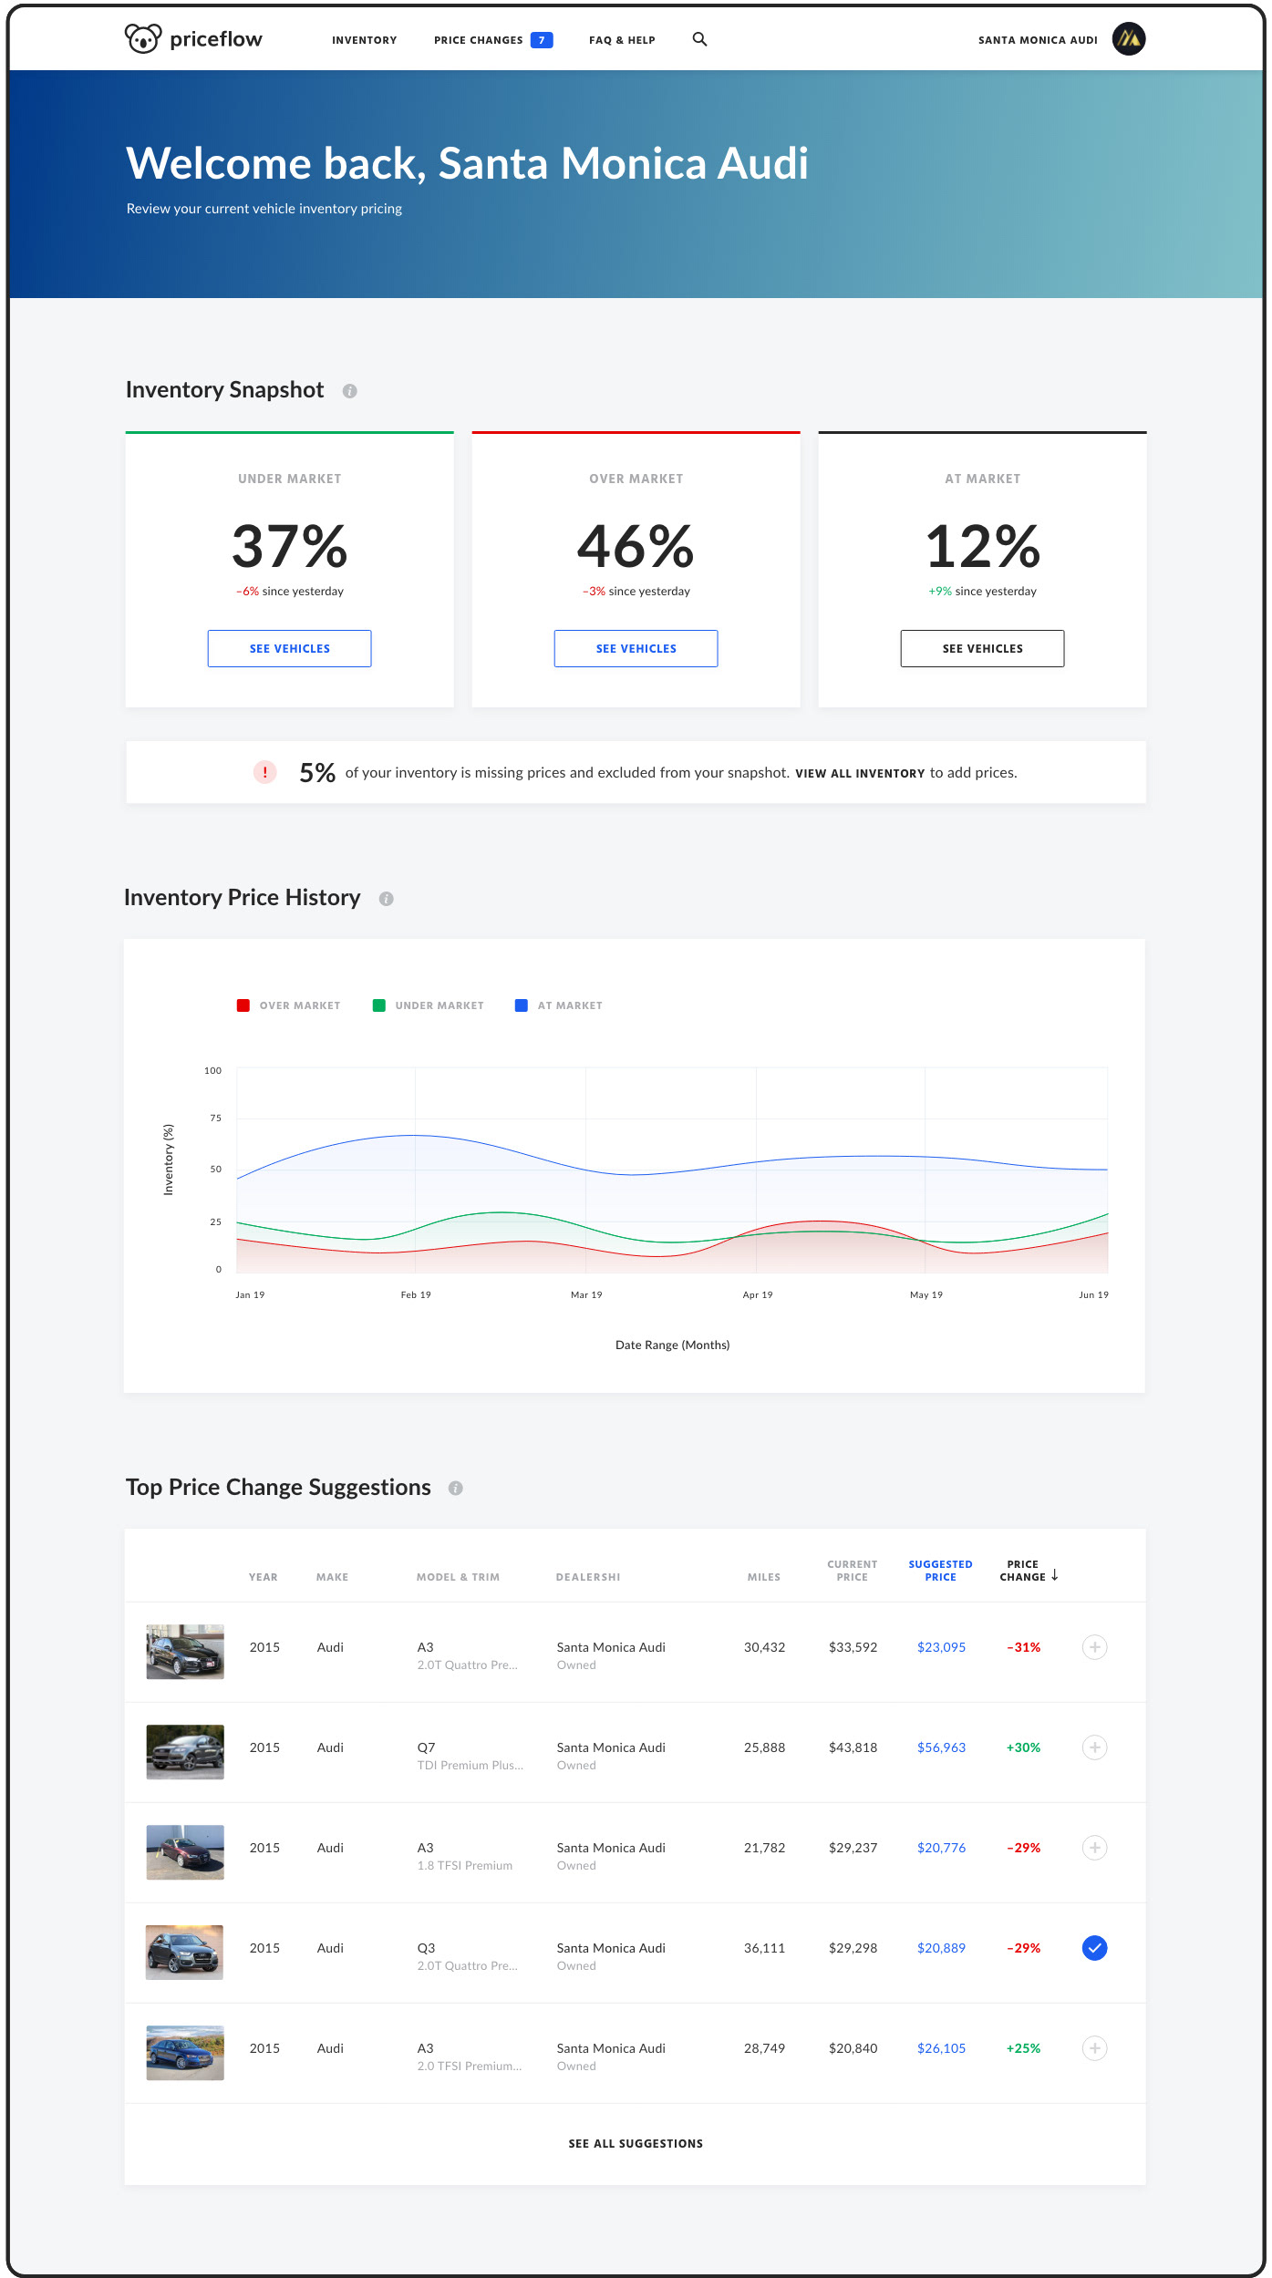Viewport: 1272px width, 2278px height.
Task: Toggle Over Market legend series
Action: pyautogui.click(x=288, y=1005)
